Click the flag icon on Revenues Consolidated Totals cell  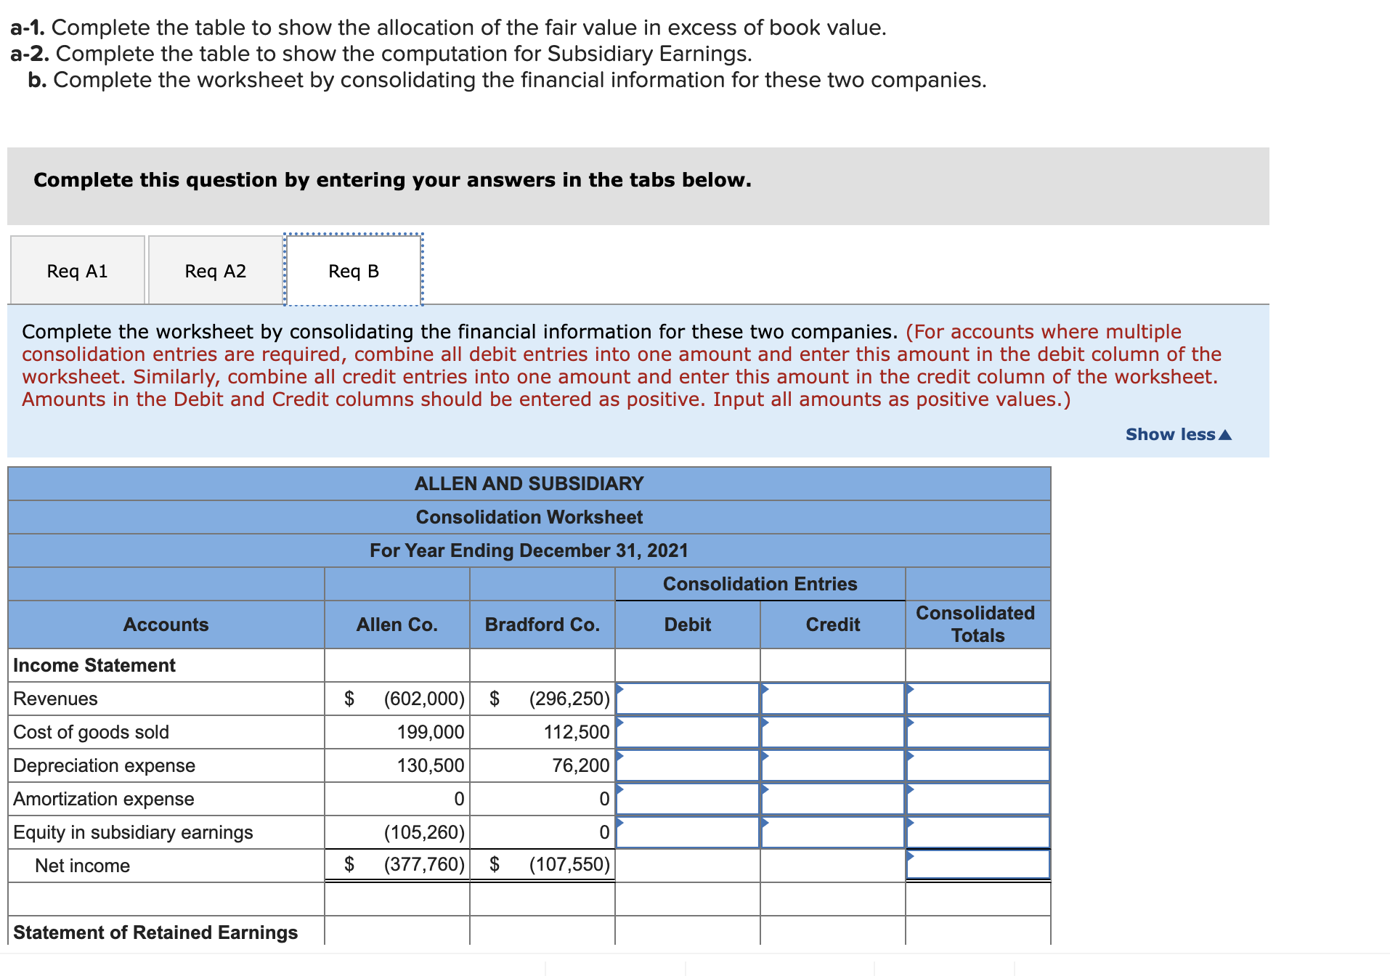click(x=909, y=691)
